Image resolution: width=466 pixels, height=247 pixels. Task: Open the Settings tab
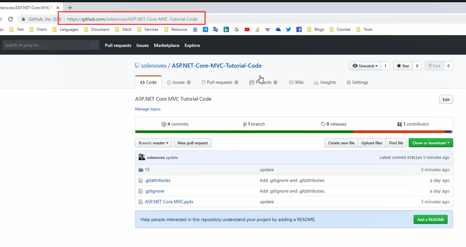pyautogui.click(x=357, y=82)
